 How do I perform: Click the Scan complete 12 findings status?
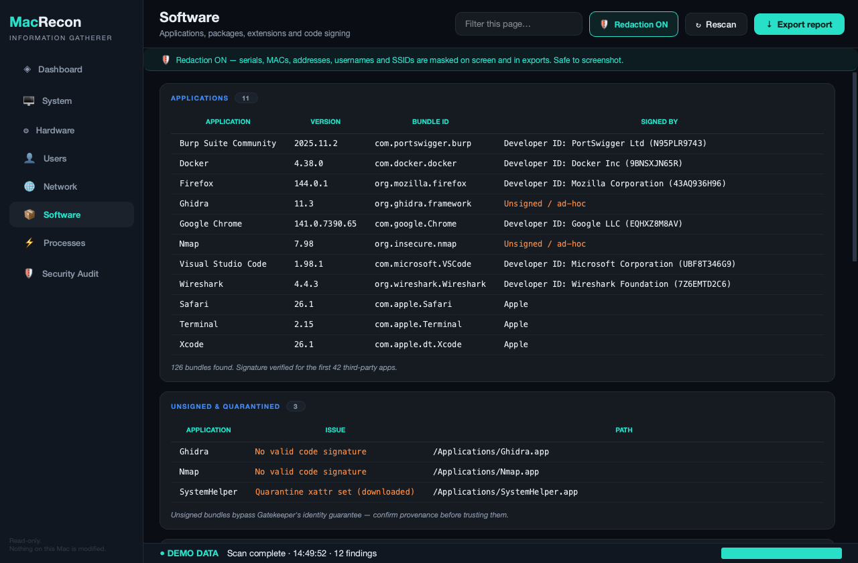[x=302, y=553]
